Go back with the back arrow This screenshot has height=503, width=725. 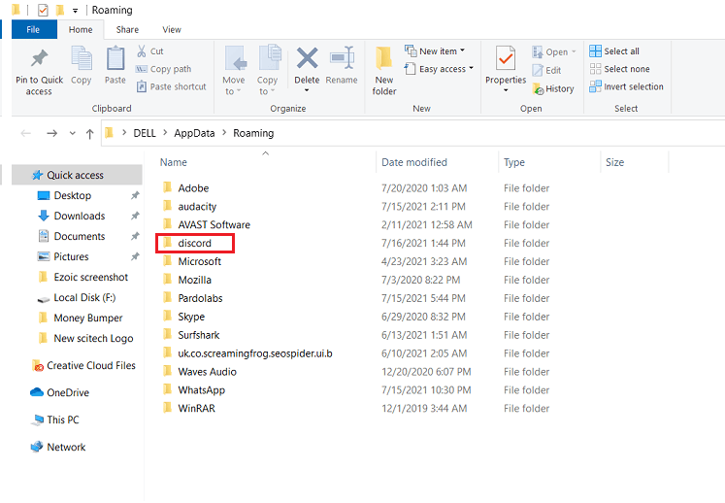point(26,133)
